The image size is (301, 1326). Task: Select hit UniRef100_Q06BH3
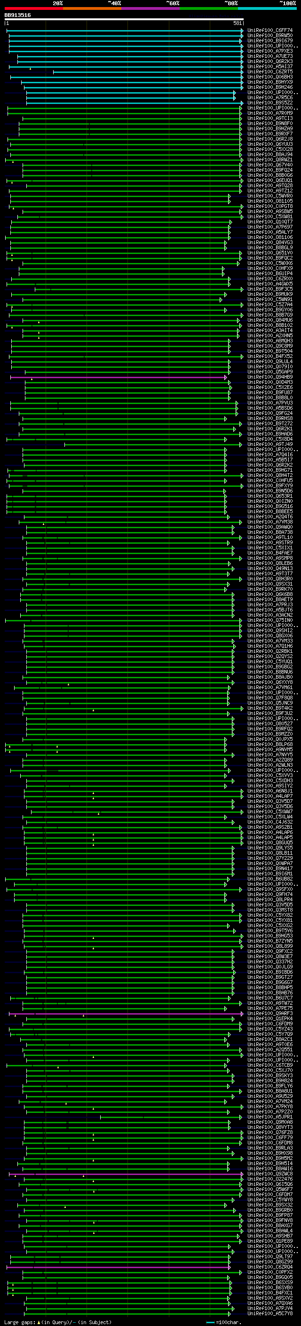point(270,77)
